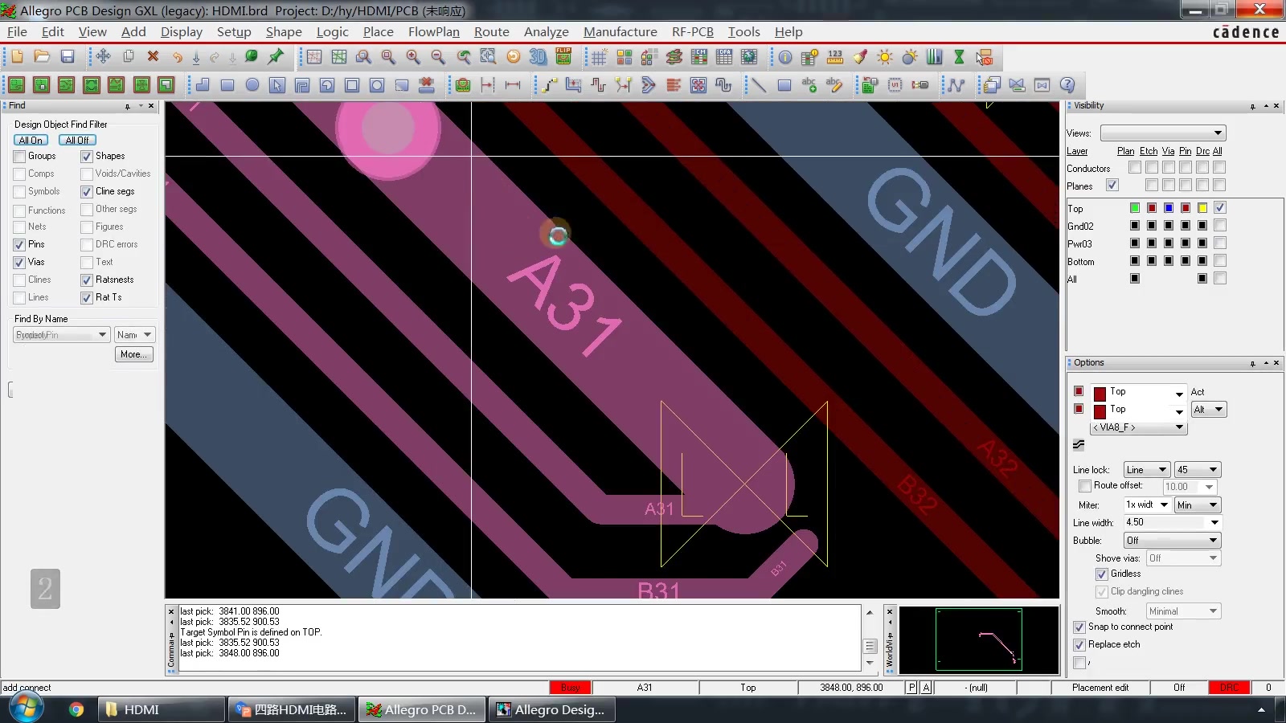Click the All Off button

(77, 141)
